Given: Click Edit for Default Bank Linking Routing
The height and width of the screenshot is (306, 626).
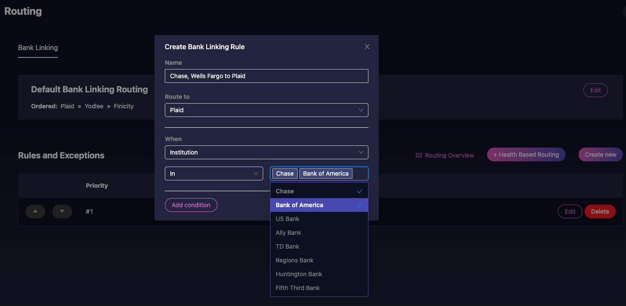Looking at the screenshot, I should pos(595,90).
